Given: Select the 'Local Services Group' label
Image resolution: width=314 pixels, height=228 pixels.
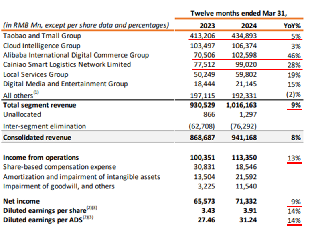Looking at the screenshot, I should (36, 74).
